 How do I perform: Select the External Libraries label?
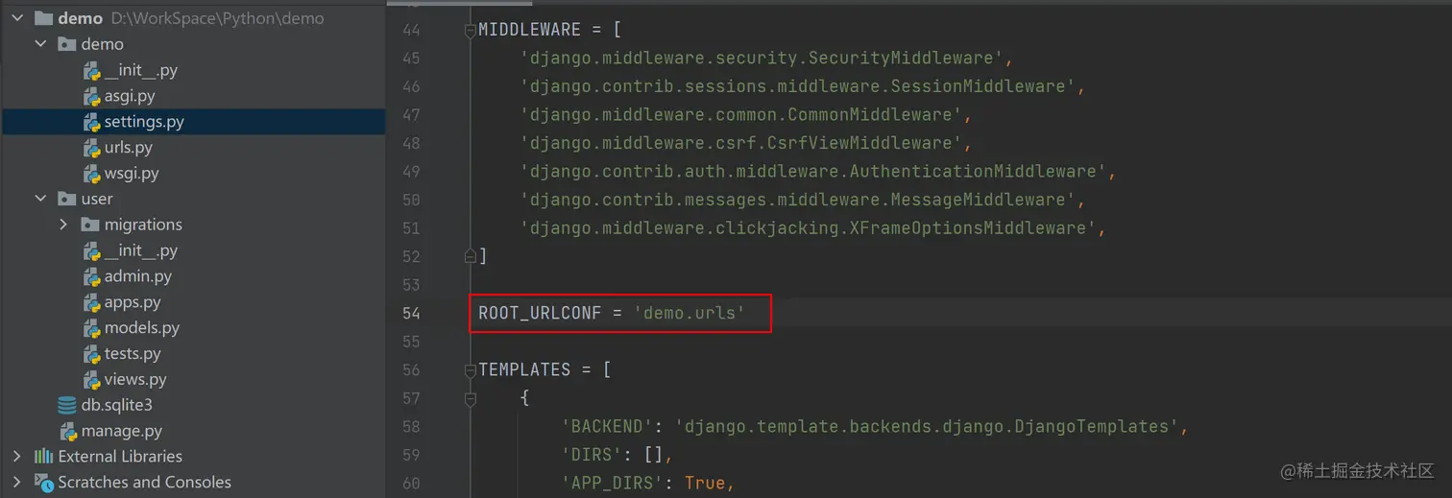tap(120, 456)
